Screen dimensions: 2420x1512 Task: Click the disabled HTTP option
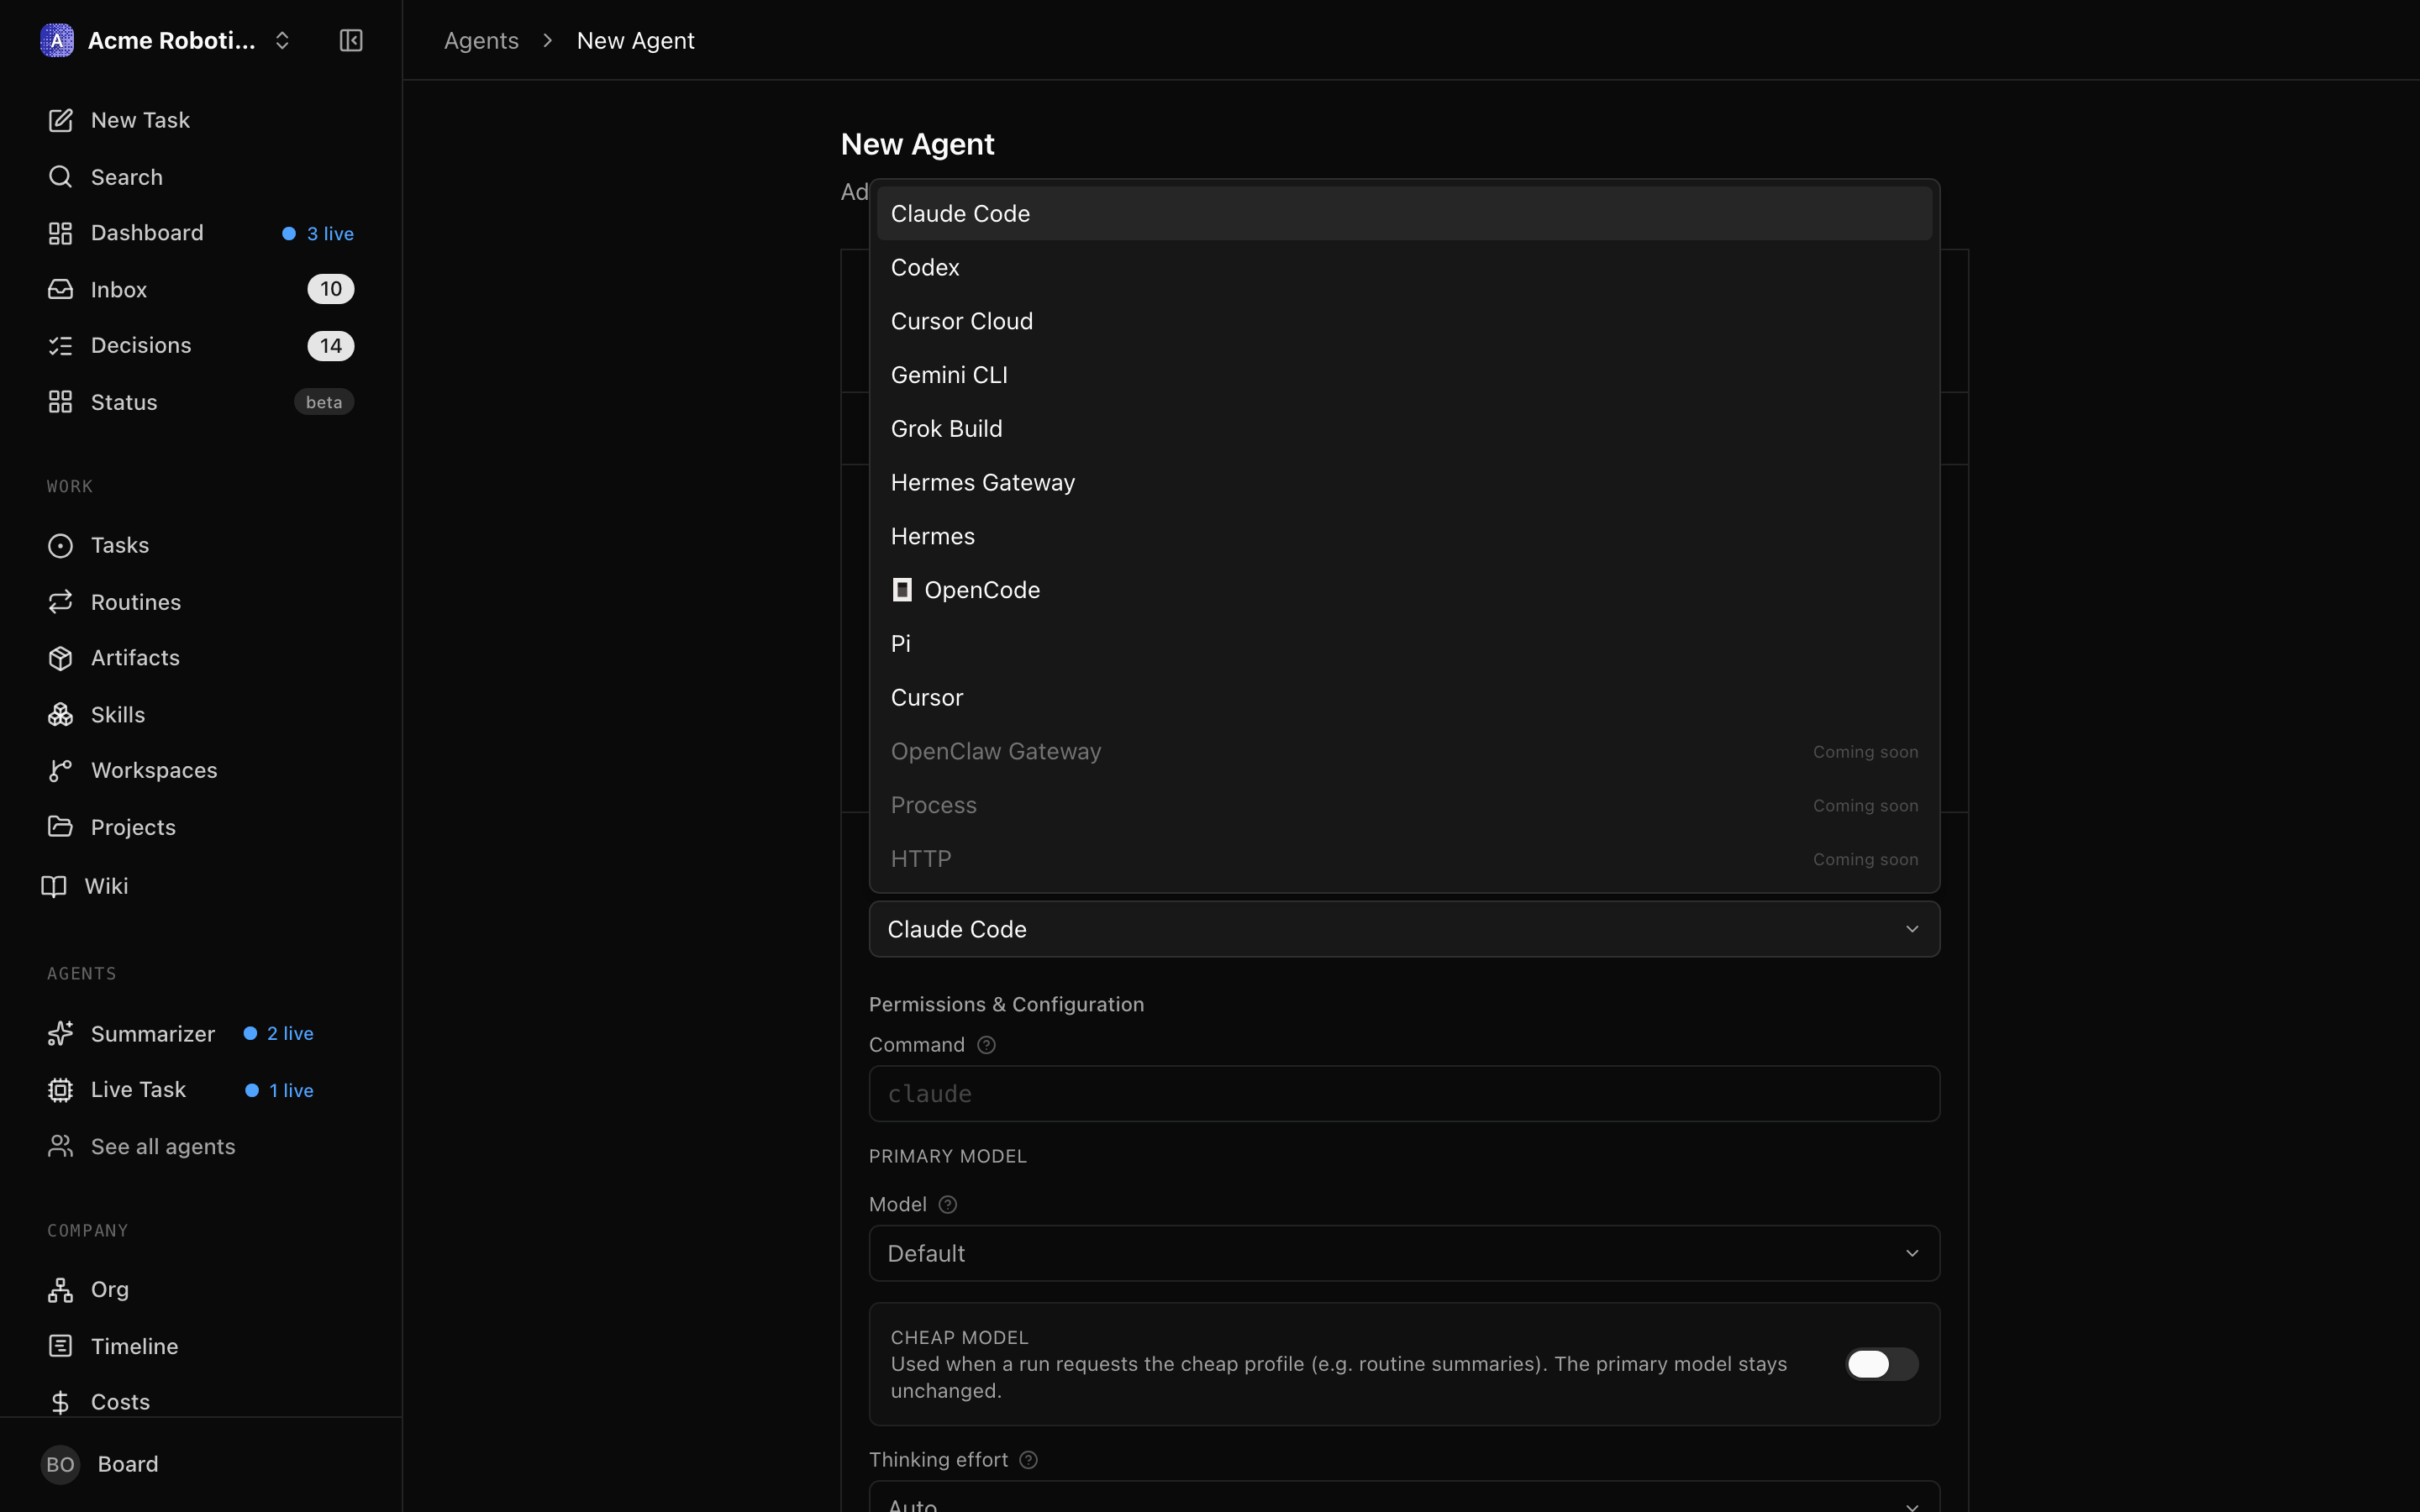(1404, 859)
